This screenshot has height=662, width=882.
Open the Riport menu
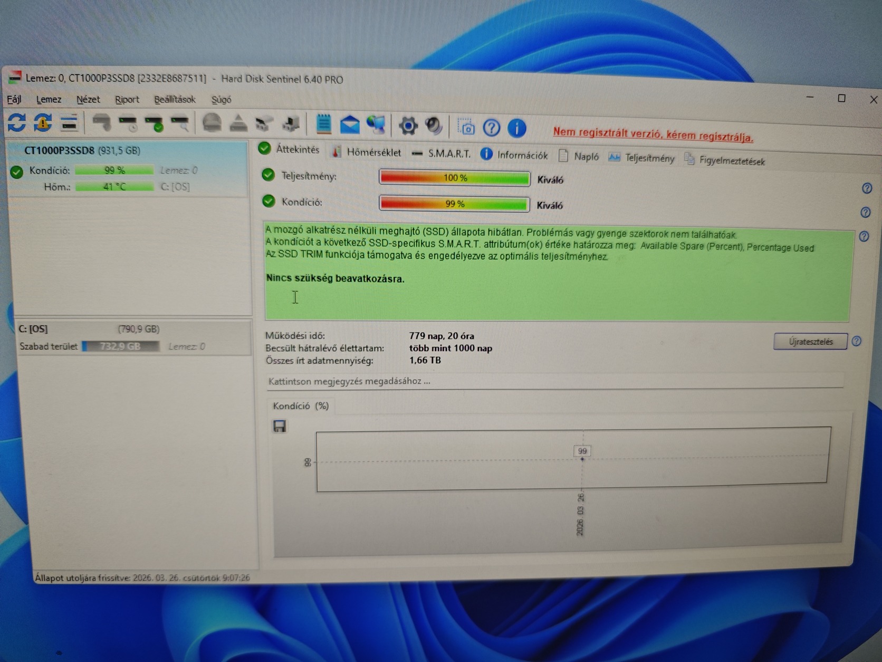(x=127, y=99)
